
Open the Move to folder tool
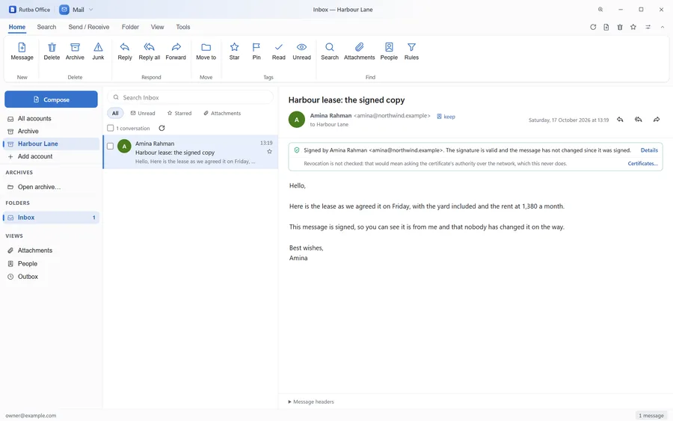206,52
